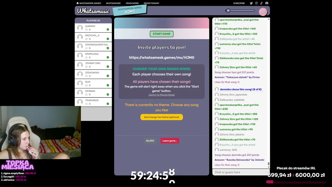The image size is (332, 187).
Task: Click the green ready checkmark for SPERMOSKARPETKA
Action: click(x=108, y=48)
